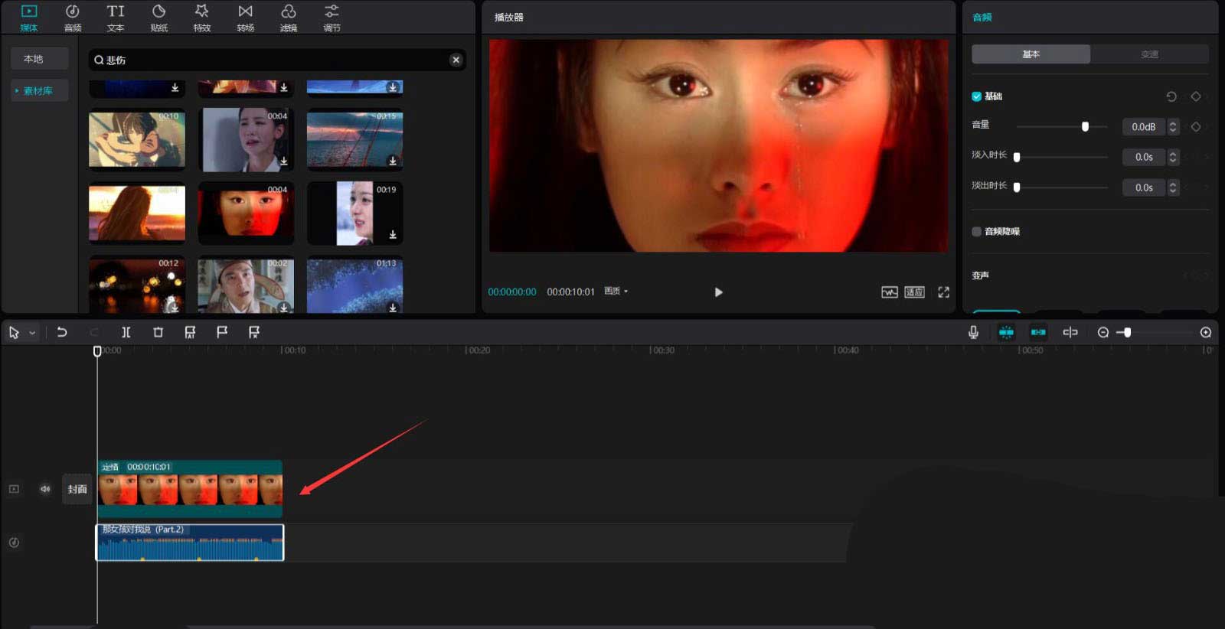This screenshot has height=629, width=1225.
Task: Click the search box containing 悲伤
Action: tap(276, 60)
